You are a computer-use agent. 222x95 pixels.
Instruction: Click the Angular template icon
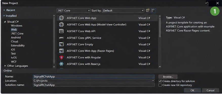(x=61, y=57)
